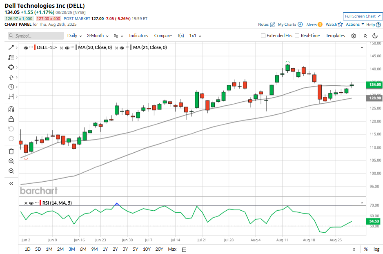
Task: Open DELL series options ellipsis
Action: [x=31, y=47]
